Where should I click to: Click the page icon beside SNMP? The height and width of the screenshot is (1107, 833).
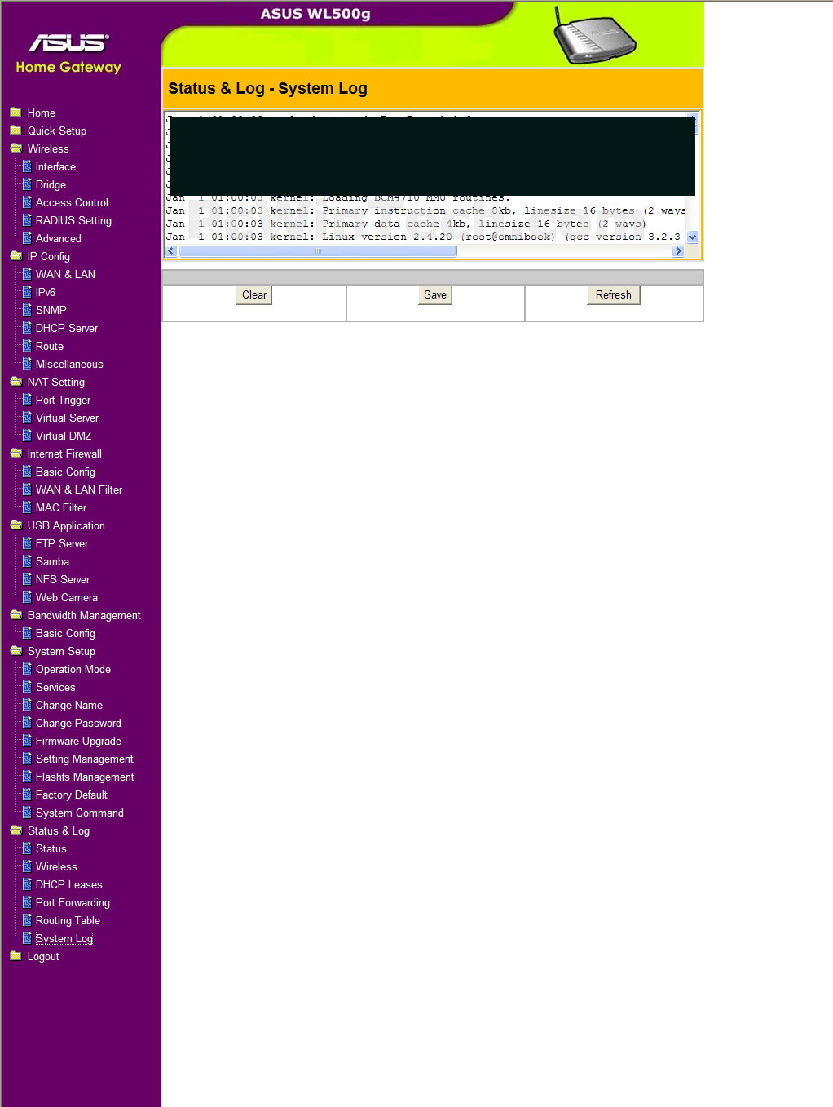tap(27, 310)
